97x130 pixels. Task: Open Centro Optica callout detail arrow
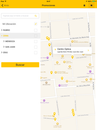(88, 50)
